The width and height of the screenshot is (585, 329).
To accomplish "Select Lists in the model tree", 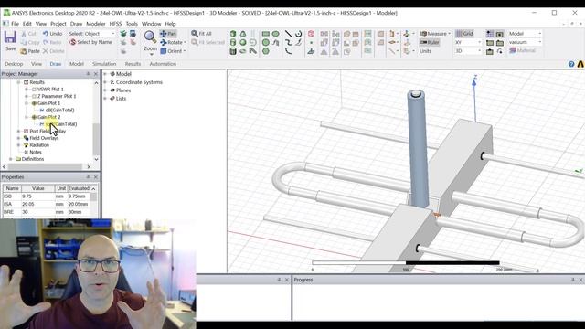I will [x=121, y=99].
